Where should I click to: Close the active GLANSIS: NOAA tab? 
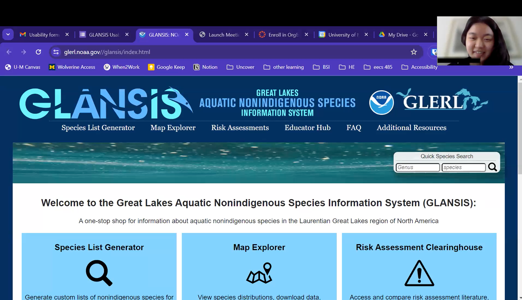(187, 34)
